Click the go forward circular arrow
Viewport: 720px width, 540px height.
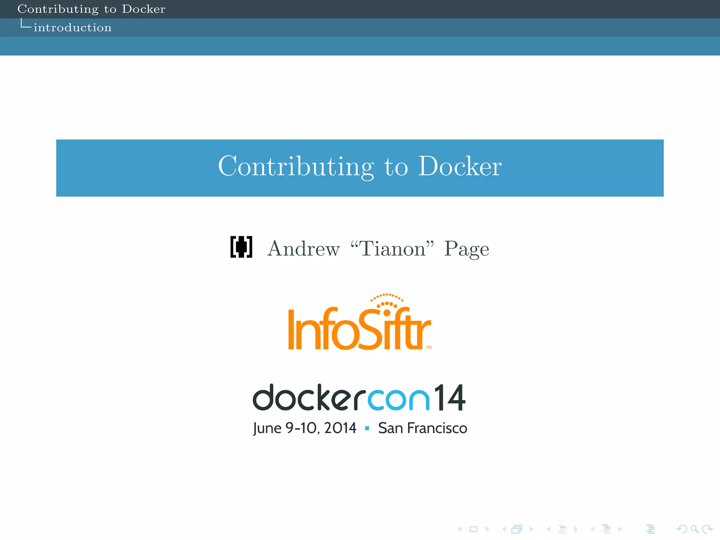tap(707, 529)
